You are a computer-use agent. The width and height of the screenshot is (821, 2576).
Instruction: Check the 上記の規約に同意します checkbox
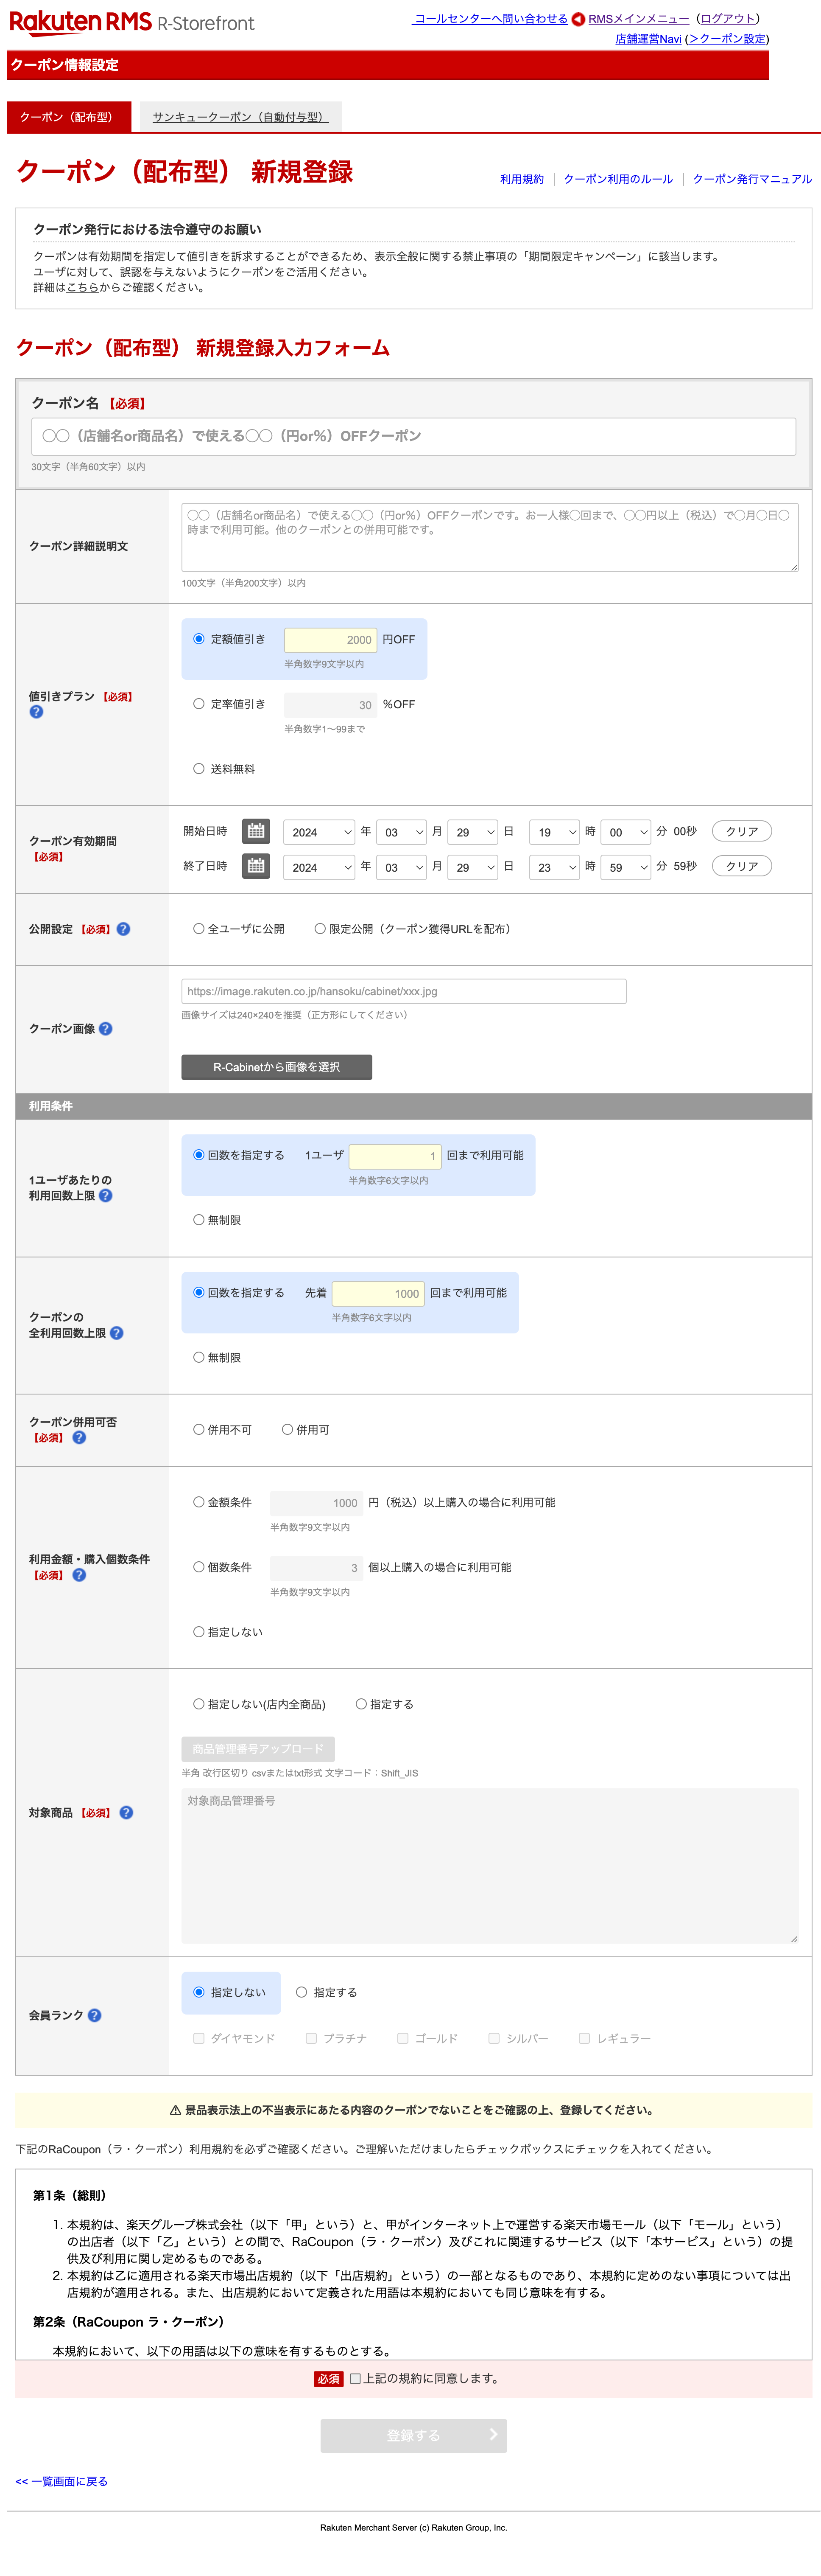[355, 2379]
